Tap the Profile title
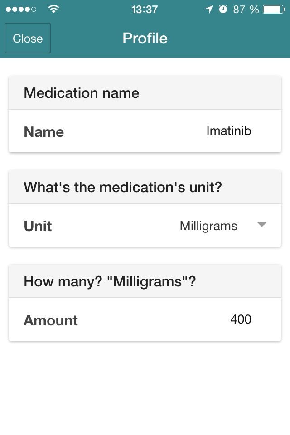 click(x=145, y=38)
